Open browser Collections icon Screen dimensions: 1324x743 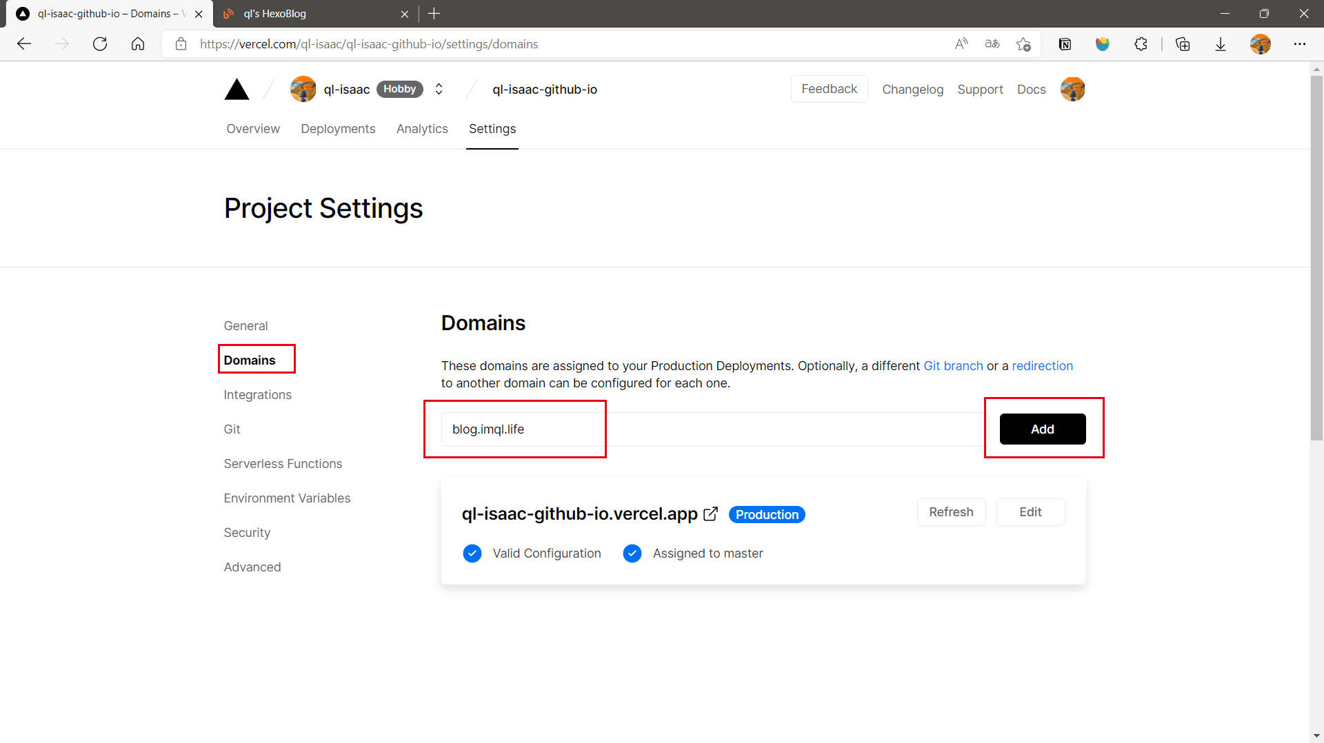(x=1183, y=44)
